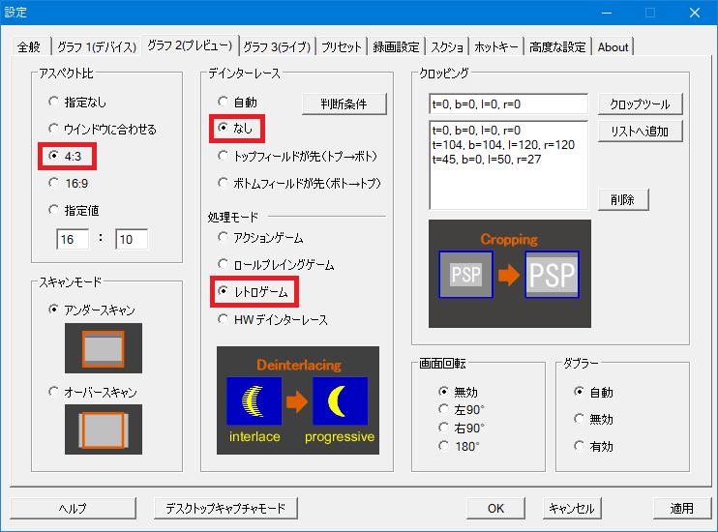Choose the 4:3 aspect ratio
This screenshot has height=532, width=718.
coord(65,156)
